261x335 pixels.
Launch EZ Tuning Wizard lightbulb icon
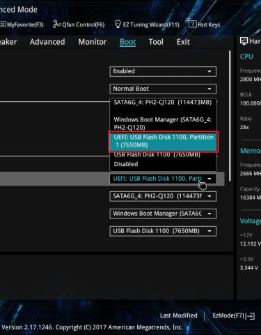(x=118, y=24)
